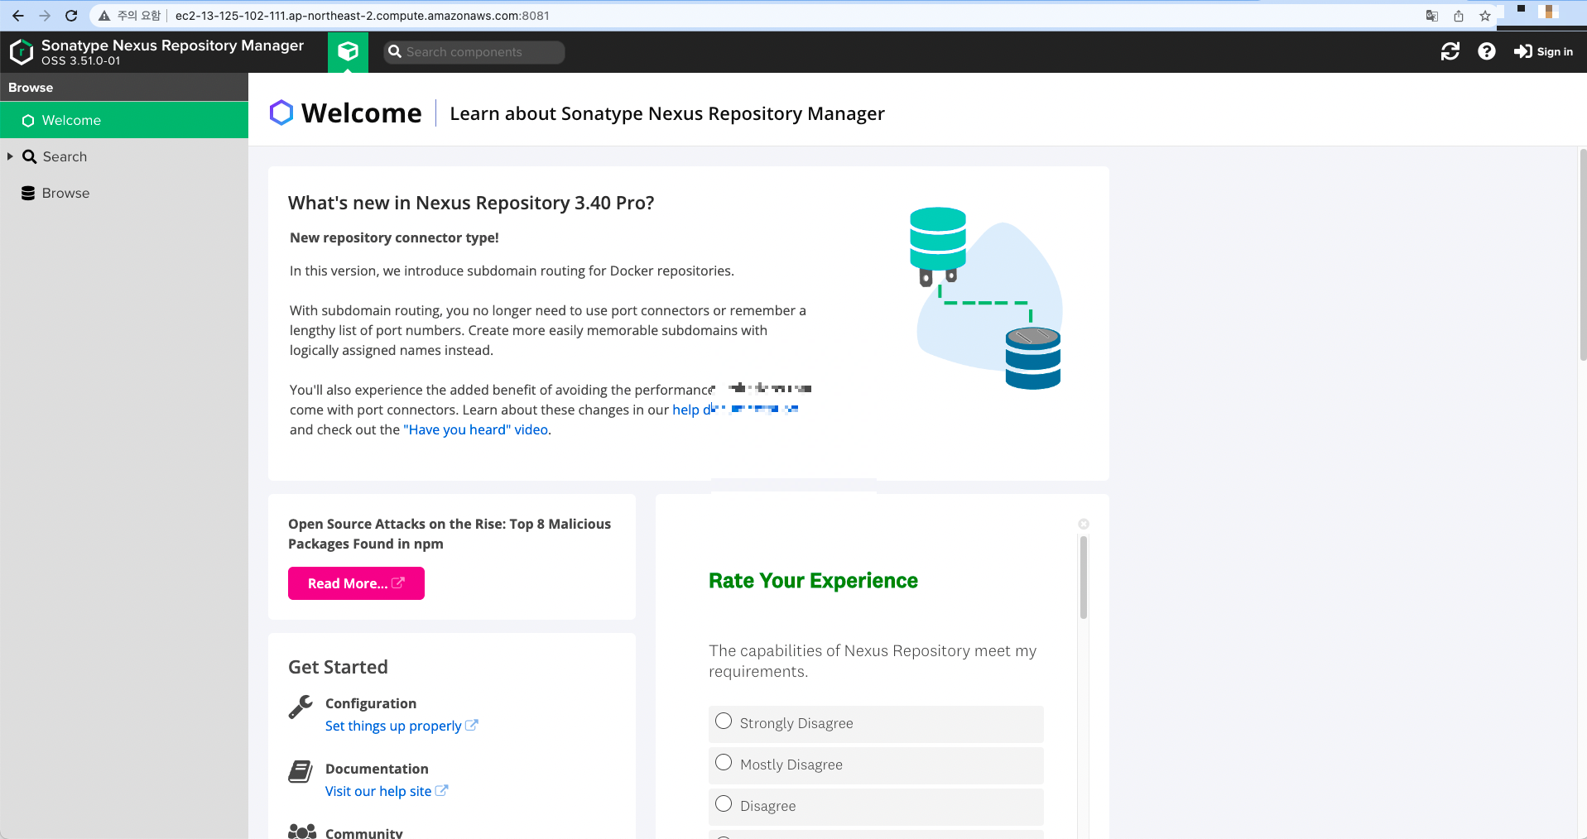Click the Read More button
The height and width of the screenshot is (839, 1587).
[x=356, y=583]
